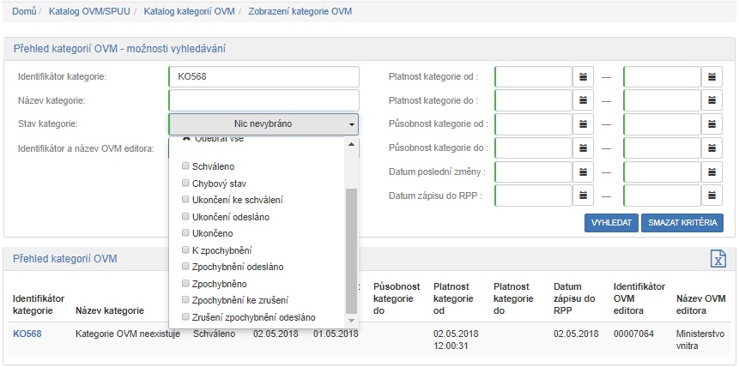Image resolution: width=739 pixels, height=367 pixels.
Task: Go to the Domů breadcrumb
Action: click(24, 12)
